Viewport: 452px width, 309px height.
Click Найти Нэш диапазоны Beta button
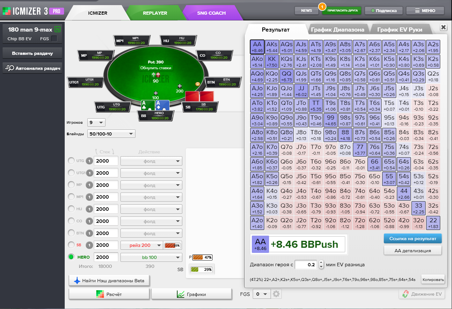[109, 281]
